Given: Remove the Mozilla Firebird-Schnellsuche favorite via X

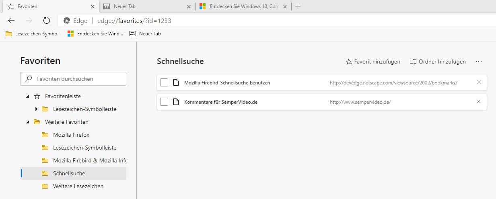Looking at the screenshot, I should (478, 82).
